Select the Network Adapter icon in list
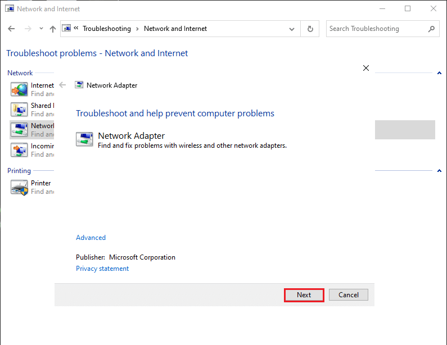The height and width of the screenshot is (345, 447). click(x=19, y=129)
